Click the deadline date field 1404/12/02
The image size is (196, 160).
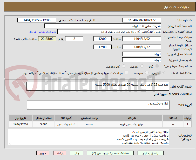(142, 39)
